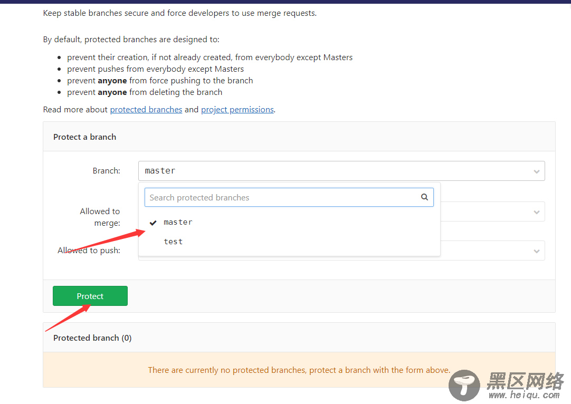Viewport: 571px width, 404px height.
Task: Click the magnifier search icon
Action: pos(424,197)
